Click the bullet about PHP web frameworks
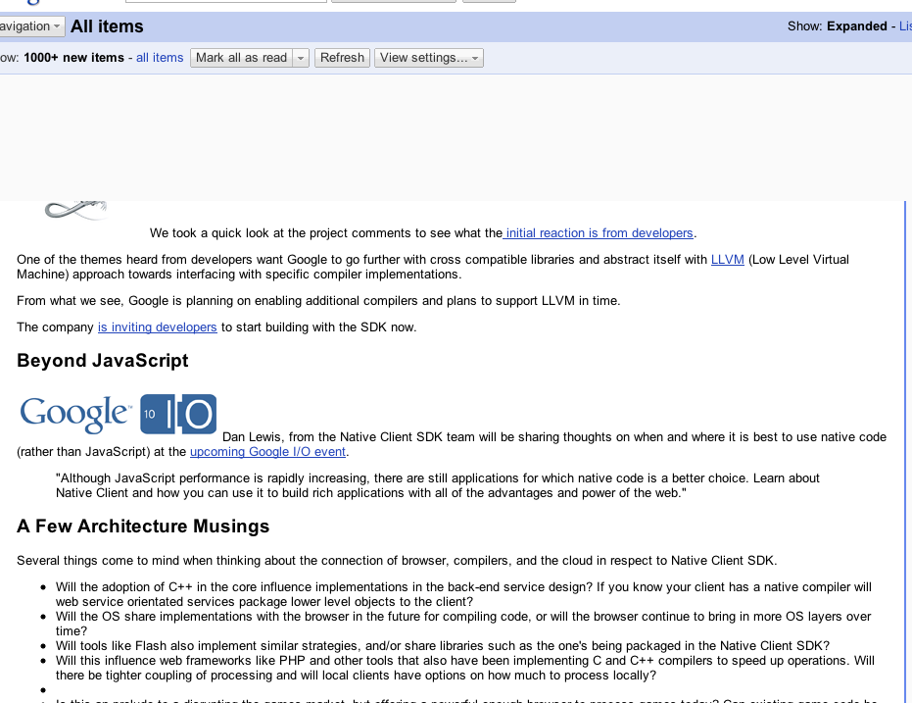This screenshot has height=703, width=912. coord(465,668)
